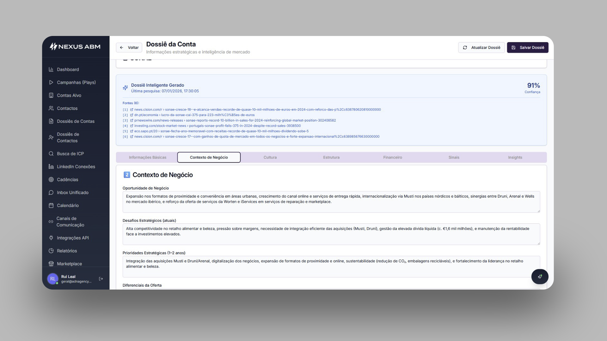Click the Inbox Unificado chat bubble icon
Image resolution: width=607 pixels, height=341 pixels.
[51, 193]
